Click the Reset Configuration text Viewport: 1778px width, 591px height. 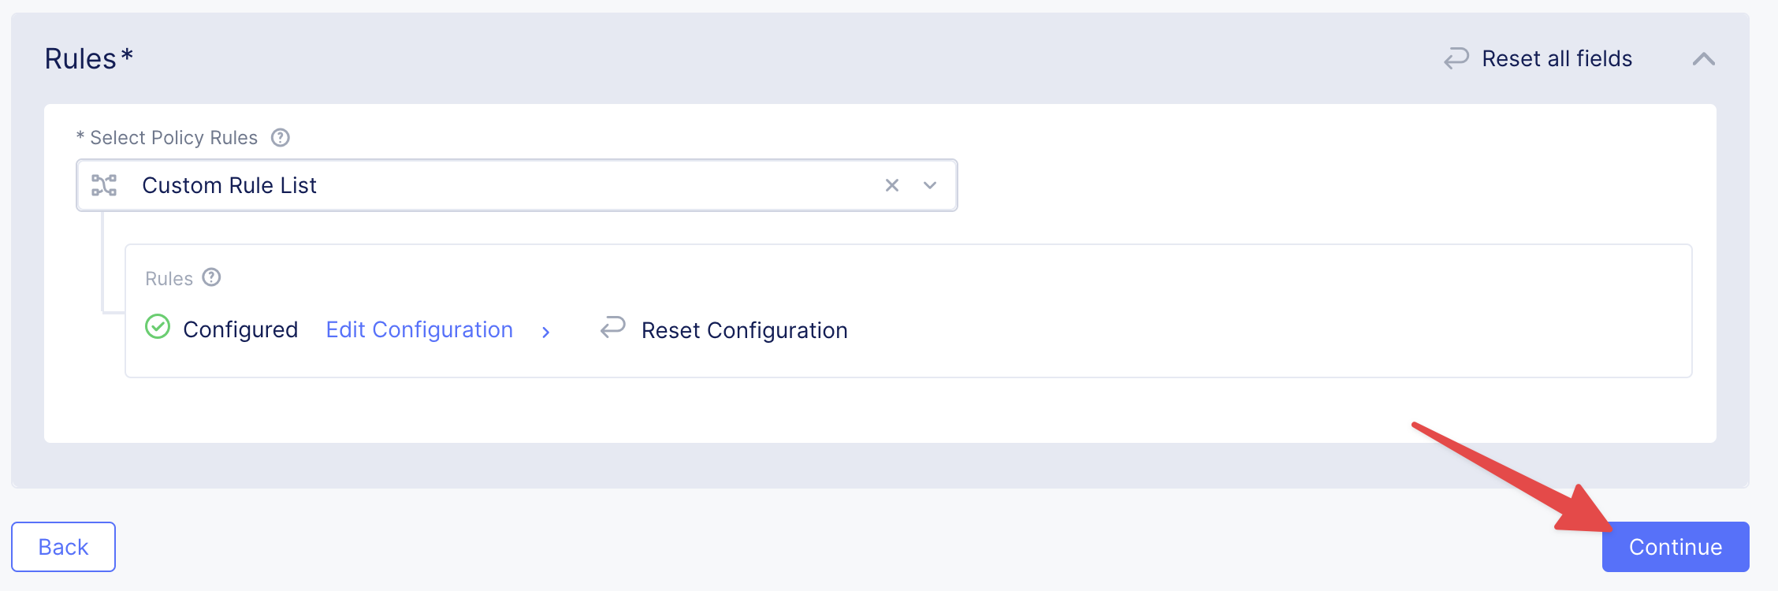tap(744, 330)
